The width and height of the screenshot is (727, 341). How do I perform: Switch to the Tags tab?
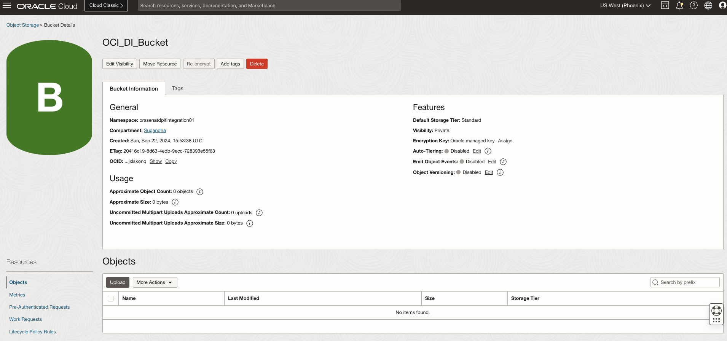pos(177,88)
